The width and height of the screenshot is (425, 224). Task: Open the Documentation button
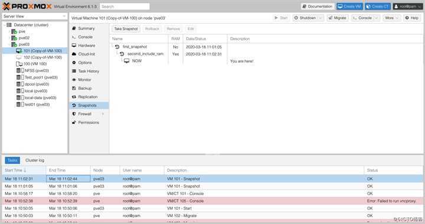pos(318,7)
